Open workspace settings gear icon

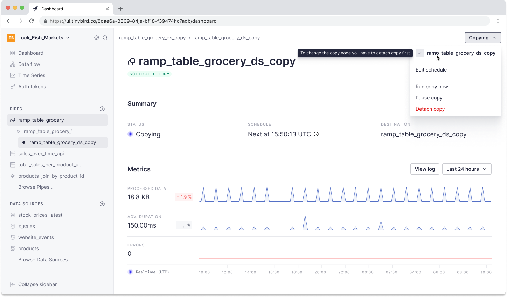pyautogui.click(x=97, y=38)
